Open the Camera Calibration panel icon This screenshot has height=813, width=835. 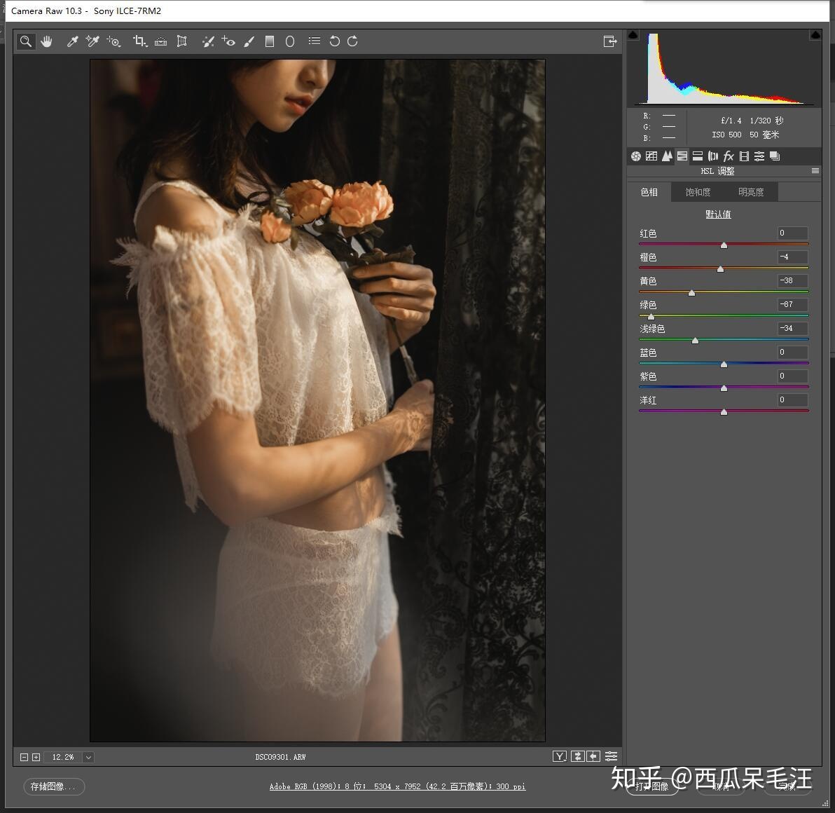pyautogui.click(x=744, y=156)
